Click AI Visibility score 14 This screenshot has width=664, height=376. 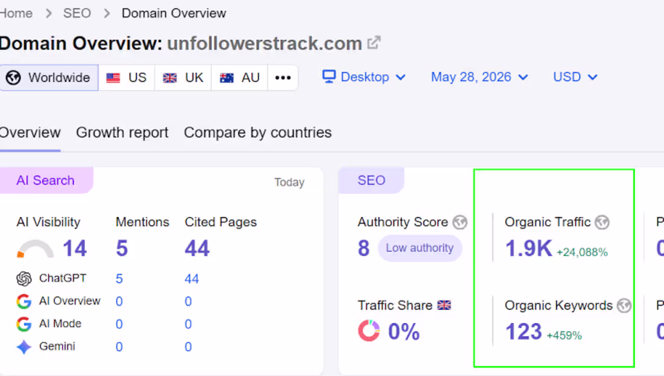74,248
